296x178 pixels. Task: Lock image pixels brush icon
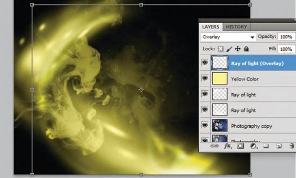tap(229, 49)
